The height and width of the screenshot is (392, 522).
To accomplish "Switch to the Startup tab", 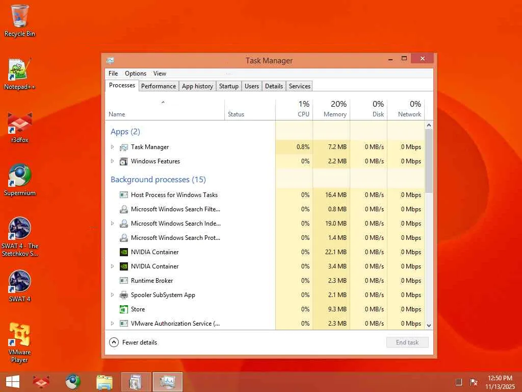I will pyautogui.click(x=229, y=86).
